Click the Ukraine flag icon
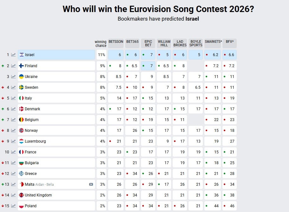This screenshot has width=289, height=212. coord(21,76)
